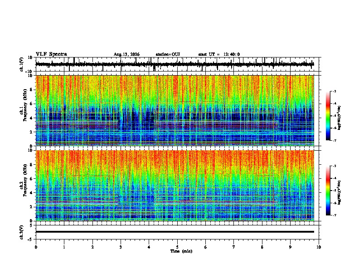Image resolution: width=359 pixels, height=277 pixels.
Task: Click the 'ch.1 Frequency (kHz)' axis label
Action: pyautogui.click(x=24, y=105)
